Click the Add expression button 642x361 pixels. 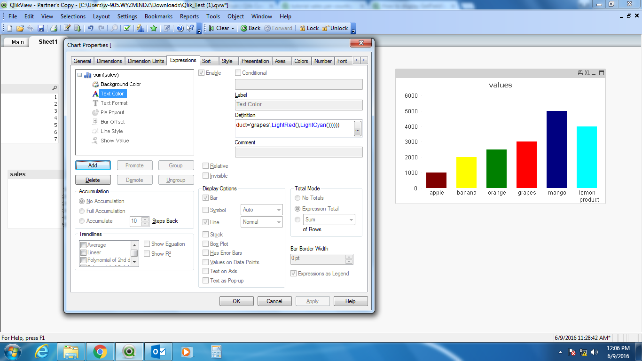click(93, 165)
